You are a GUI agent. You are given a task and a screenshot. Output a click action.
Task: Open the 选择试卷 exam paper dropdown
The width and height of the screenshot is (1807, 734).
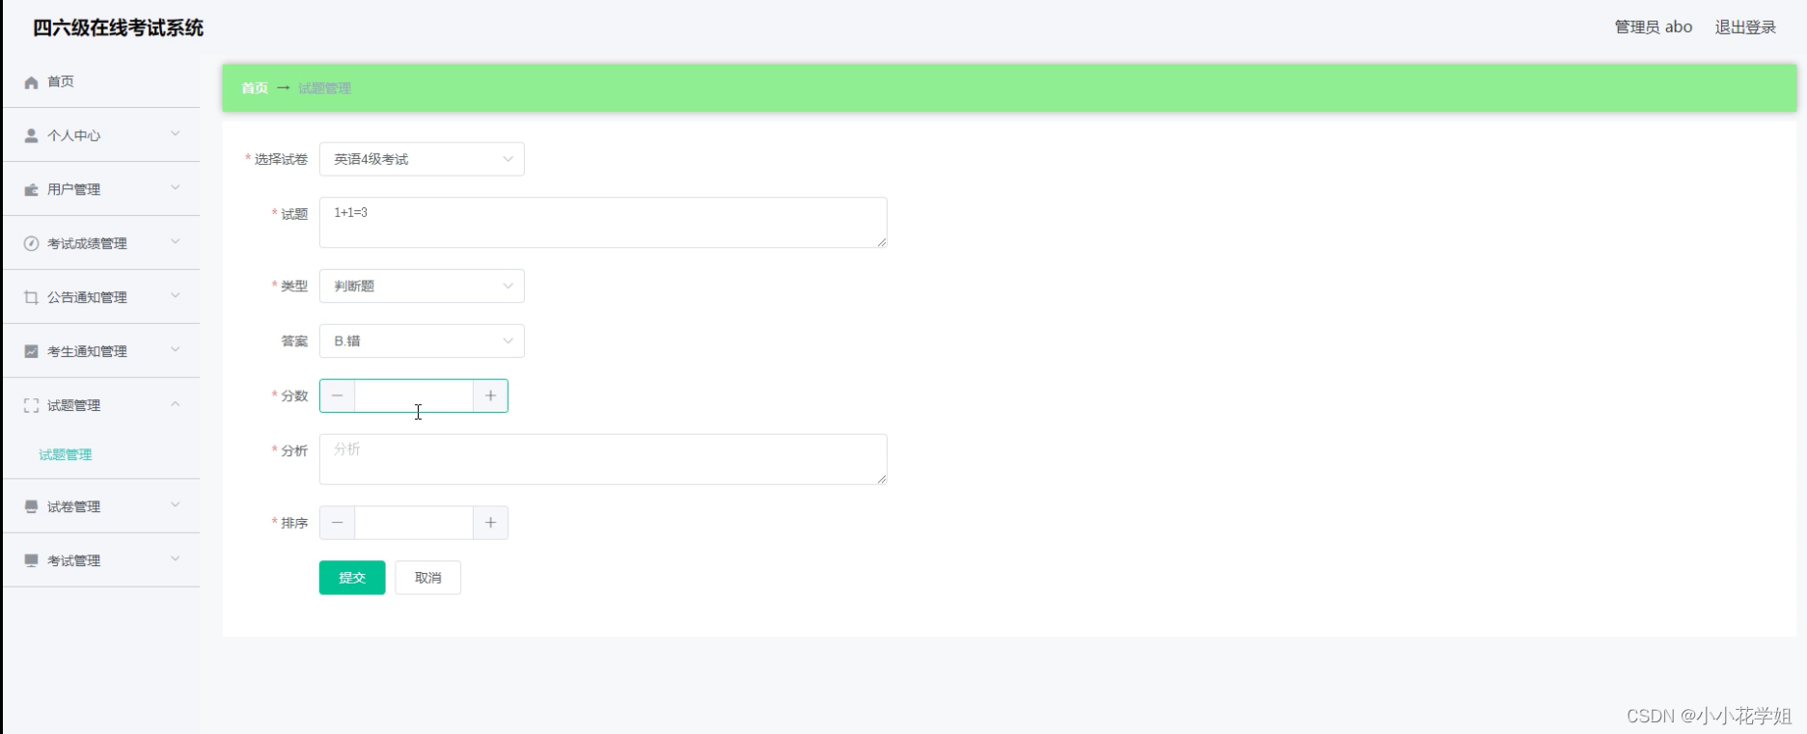tap(422, 158)
